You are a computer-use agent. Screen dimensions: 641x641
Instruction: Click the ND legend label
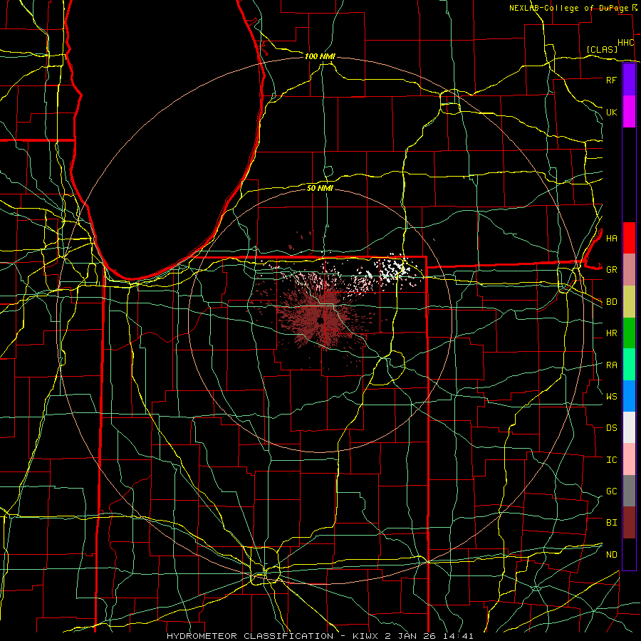[611, 555]
